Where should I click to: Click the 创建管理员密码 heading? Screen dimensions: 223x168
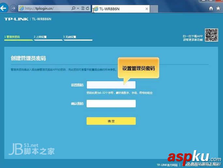(28, 58)
